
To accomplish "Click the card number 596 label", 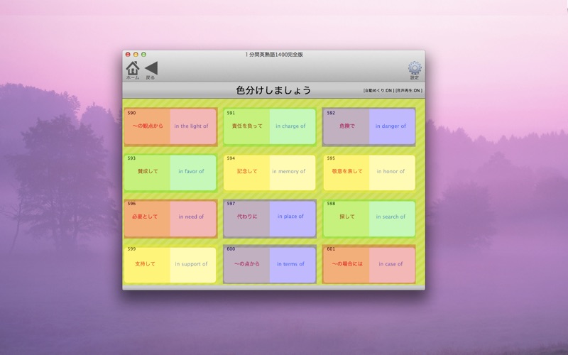I will 131,204.
